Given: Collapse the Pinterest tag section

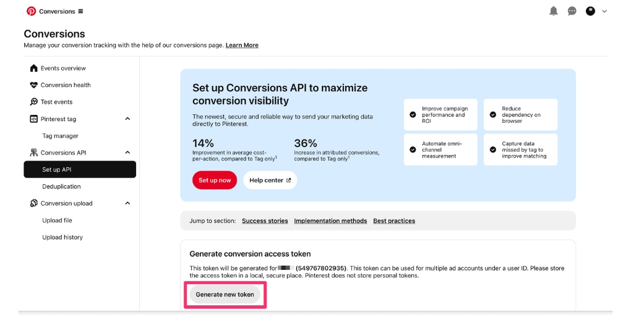Looking at the screenshot, I should [x=127, y=119].
